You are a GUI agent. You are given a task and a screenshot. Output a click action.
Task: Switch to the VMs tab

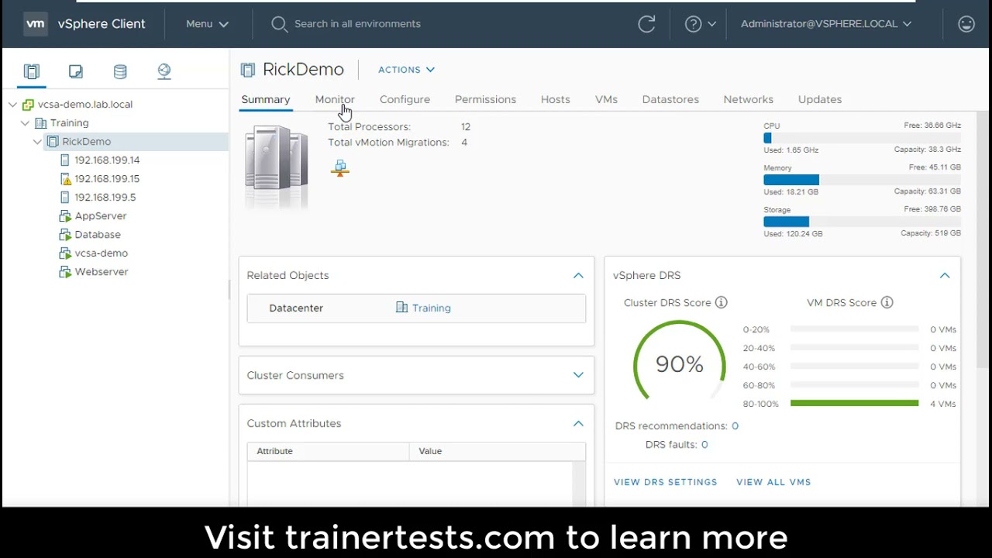[606, 99]
